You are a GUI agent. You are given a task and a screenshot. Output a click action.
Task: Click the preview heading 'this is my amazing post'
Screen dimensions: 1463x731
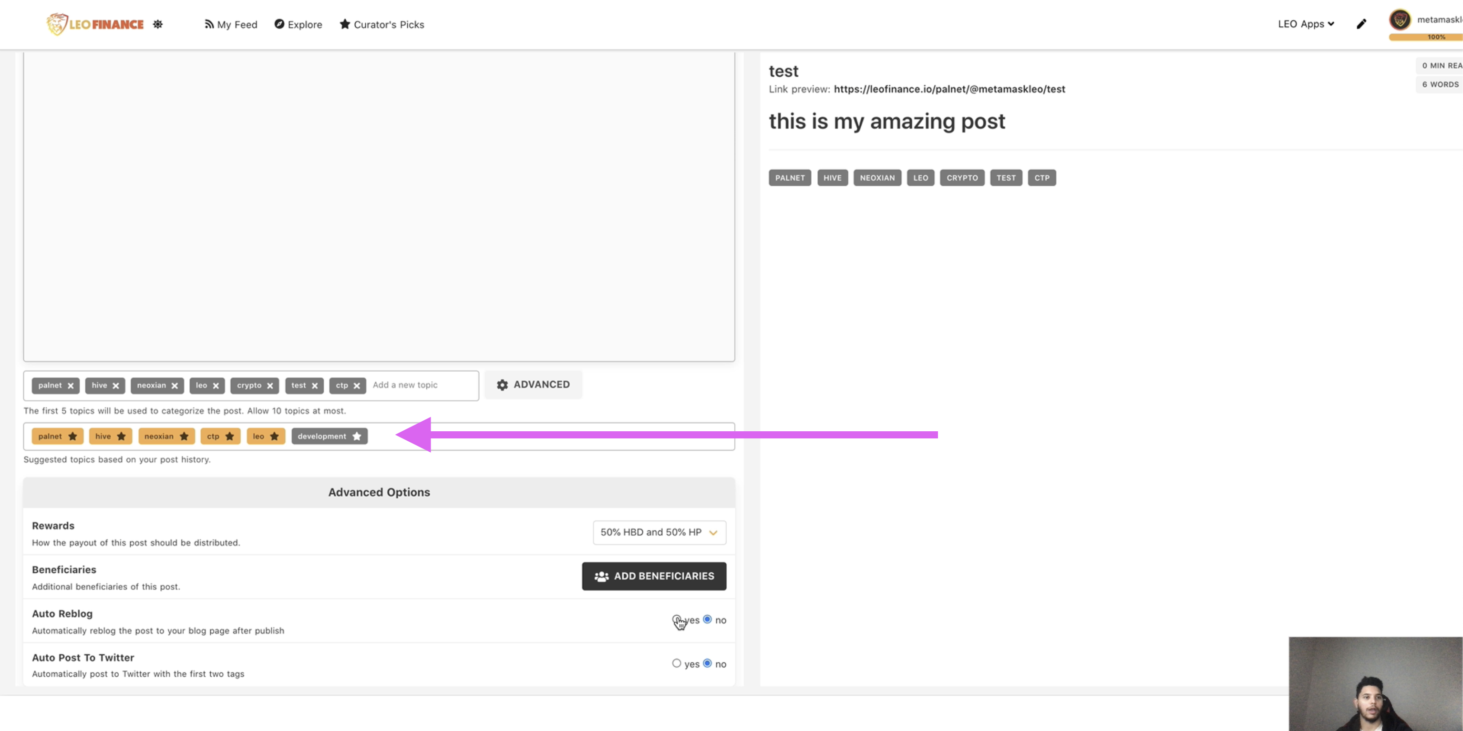[886, 122]
